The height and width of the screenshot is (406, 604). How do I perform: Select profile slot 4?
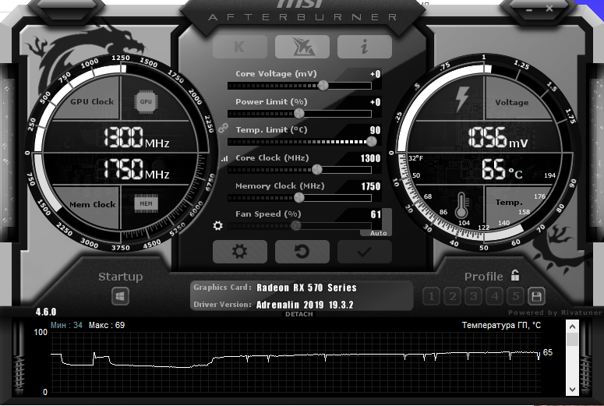tap(495, 296)
